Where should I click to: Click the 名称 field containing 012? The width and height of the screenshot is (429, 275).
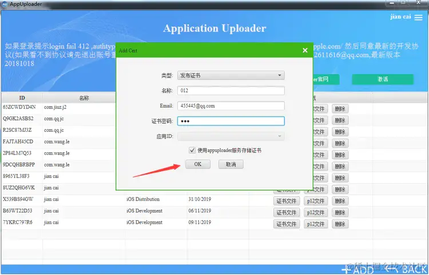[x=231, y=91]
